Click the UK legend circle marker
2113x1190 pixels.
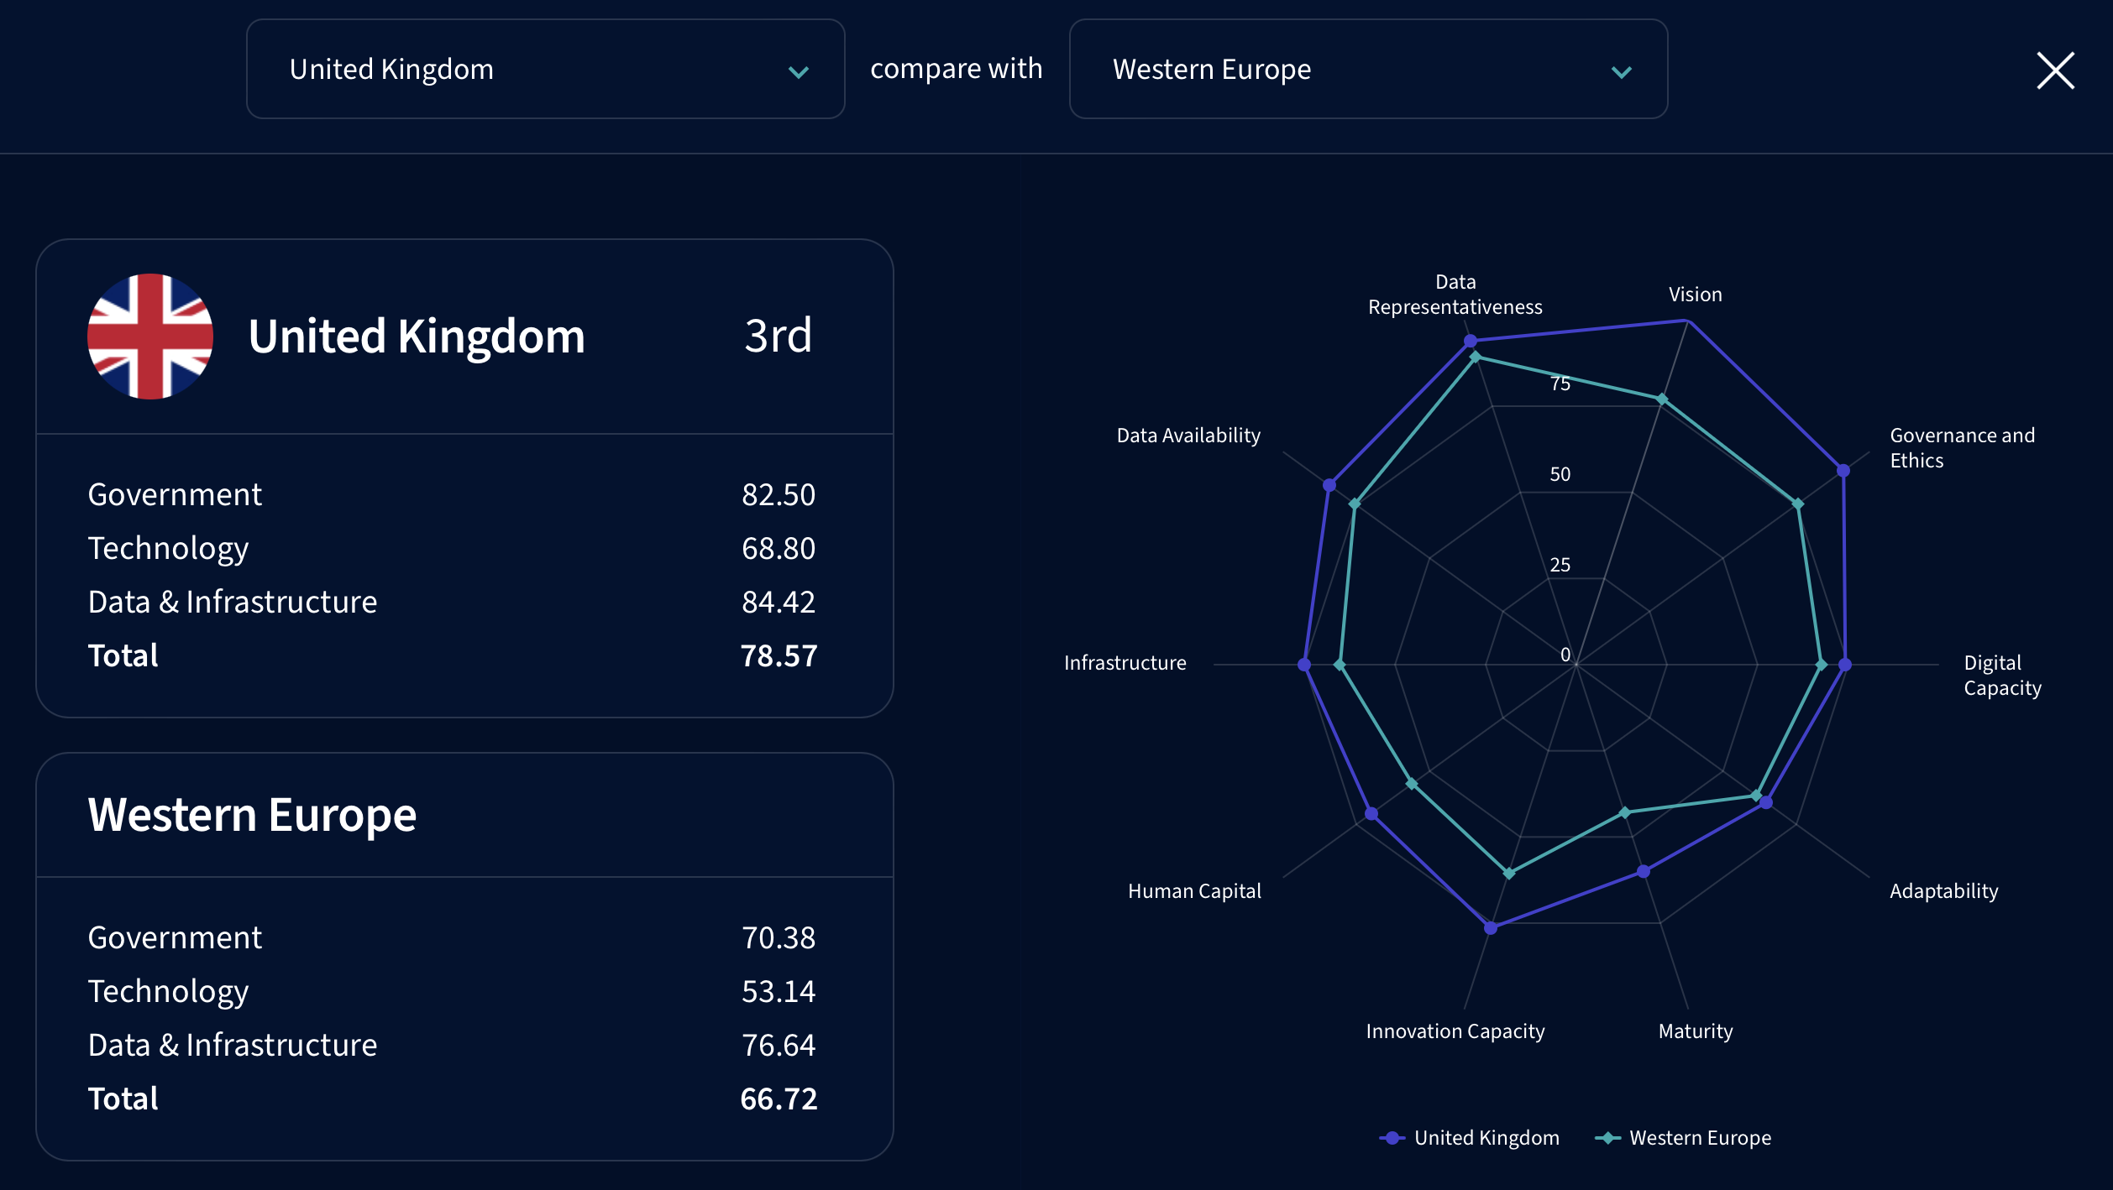[1392, 1138]
